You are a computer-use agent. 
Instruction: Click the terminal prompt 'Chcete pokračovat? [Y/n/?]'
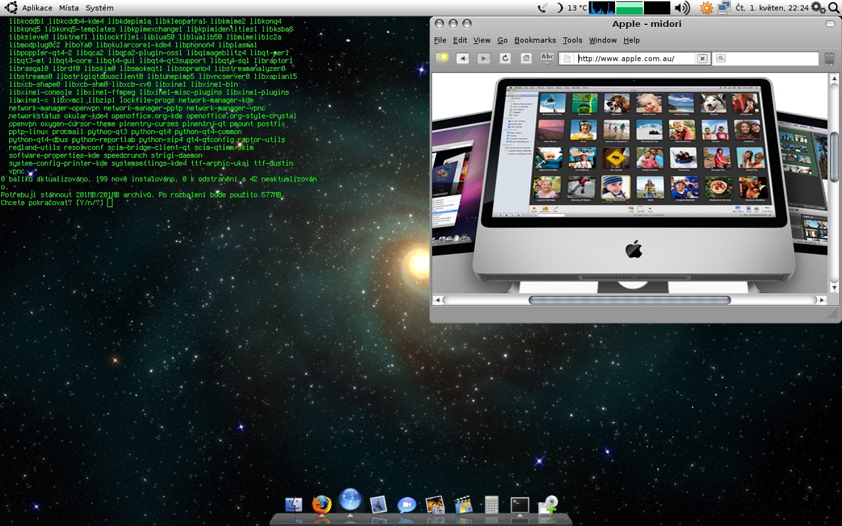coord(52,203)
